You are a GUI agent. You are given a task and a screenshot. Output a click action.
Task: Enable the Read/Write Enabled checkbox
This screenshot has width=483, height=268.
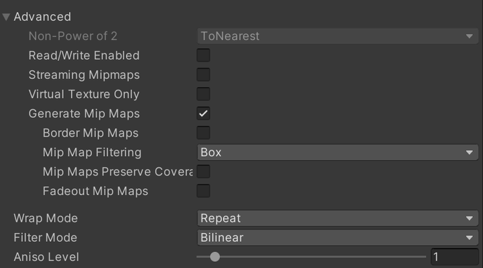click(x=203, y=56)
